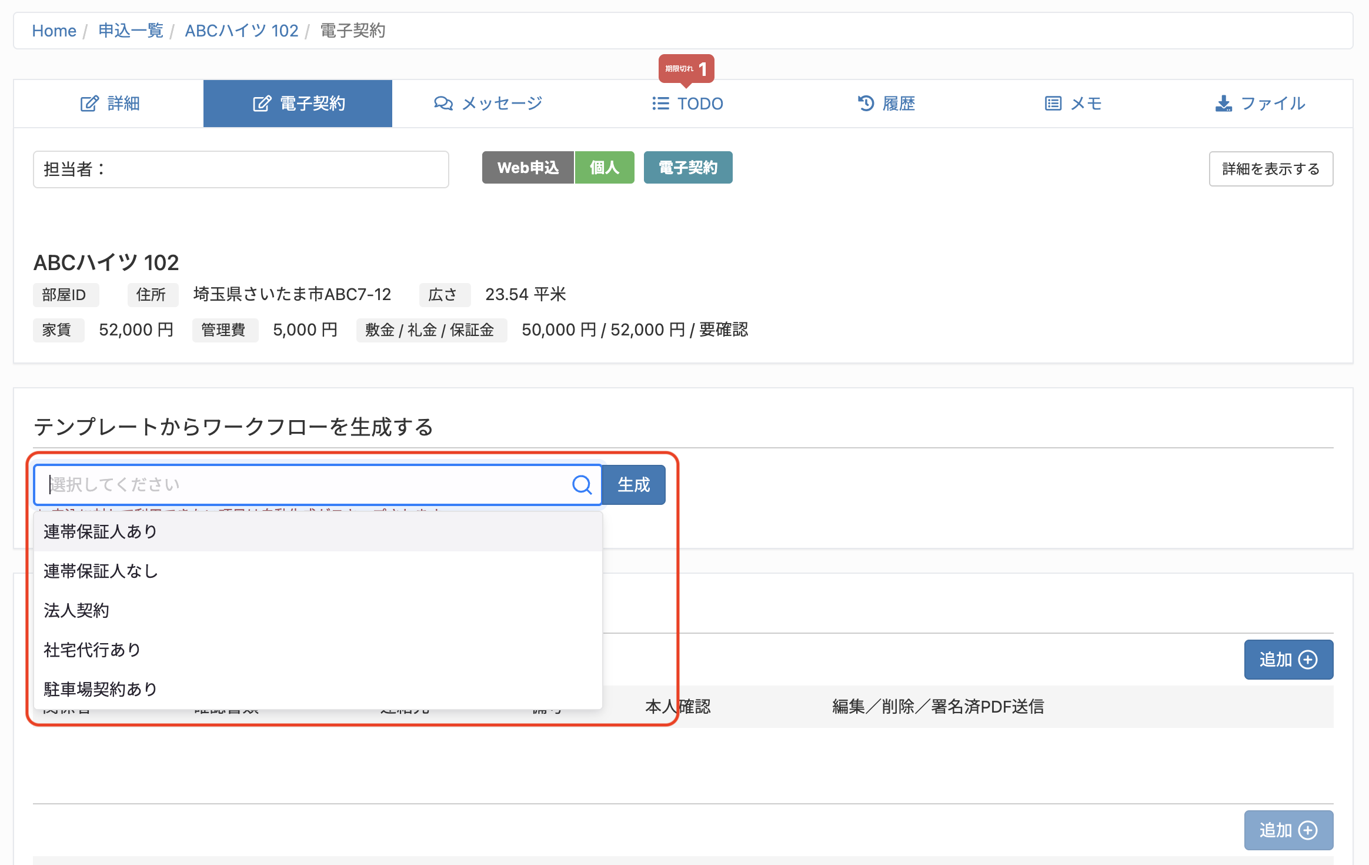The width and height of the screenshot is (1369, 865).
Task: Click the address 埼玉県さいたま市ABC7-12
Action: (x=292, y=294)
